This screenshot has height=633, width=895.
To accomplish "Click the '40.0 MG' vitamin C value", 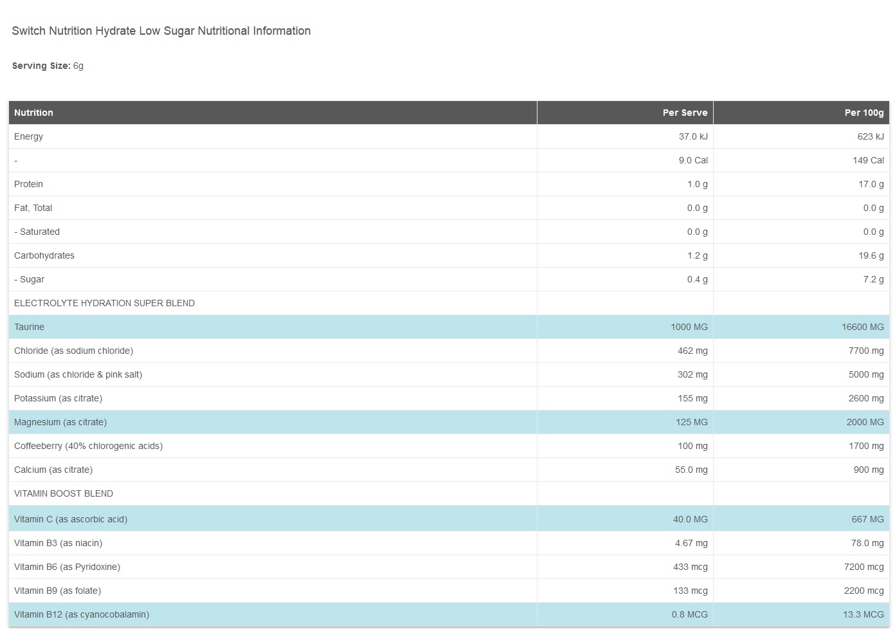I will coord(691,519).
